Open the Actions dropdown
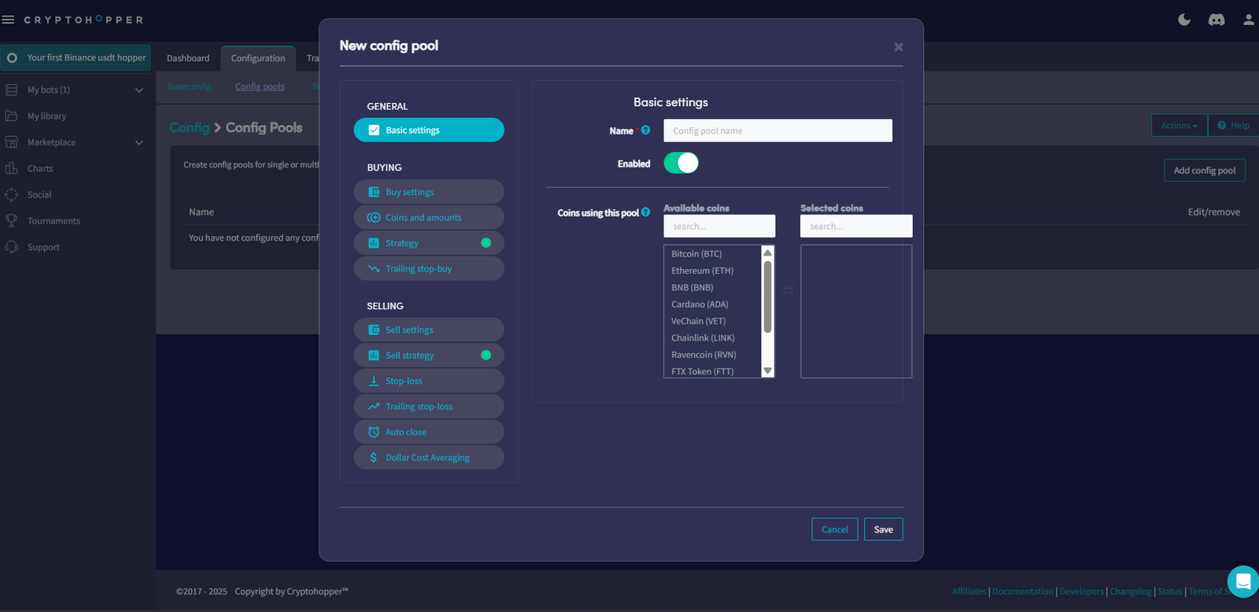Viewport: 1259px width, 612px height. click(1179, 125)
